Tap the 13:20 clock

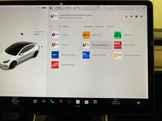click(59, 8)
